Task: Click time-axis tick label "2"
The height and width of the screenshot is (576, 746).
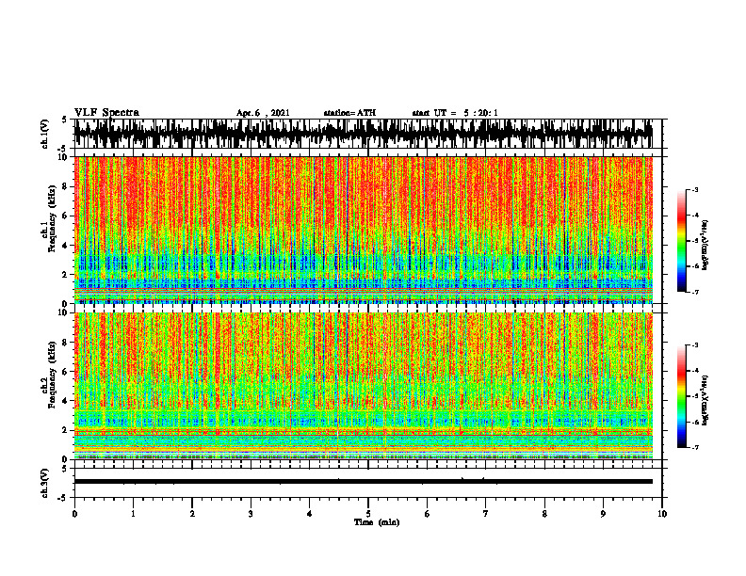Action: tap(192, 514)
